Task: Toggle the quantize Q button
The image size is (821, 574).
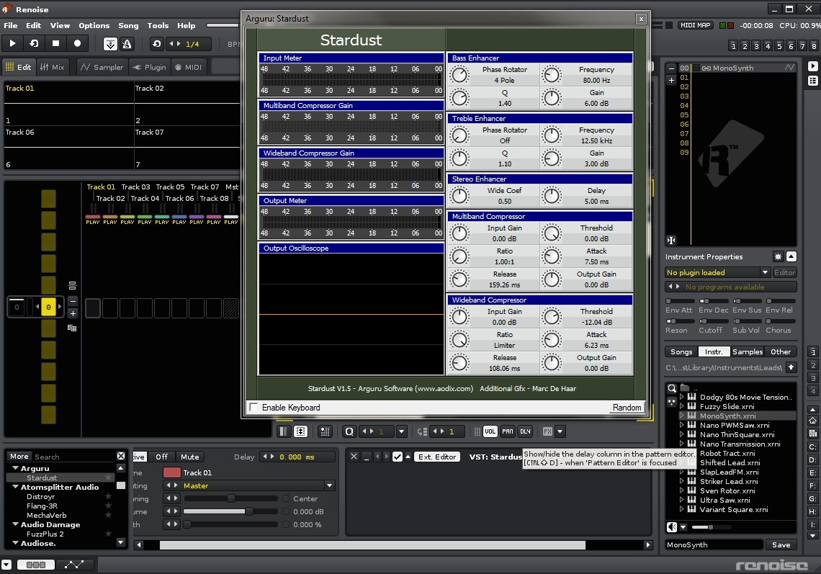Action: point(349,431)
